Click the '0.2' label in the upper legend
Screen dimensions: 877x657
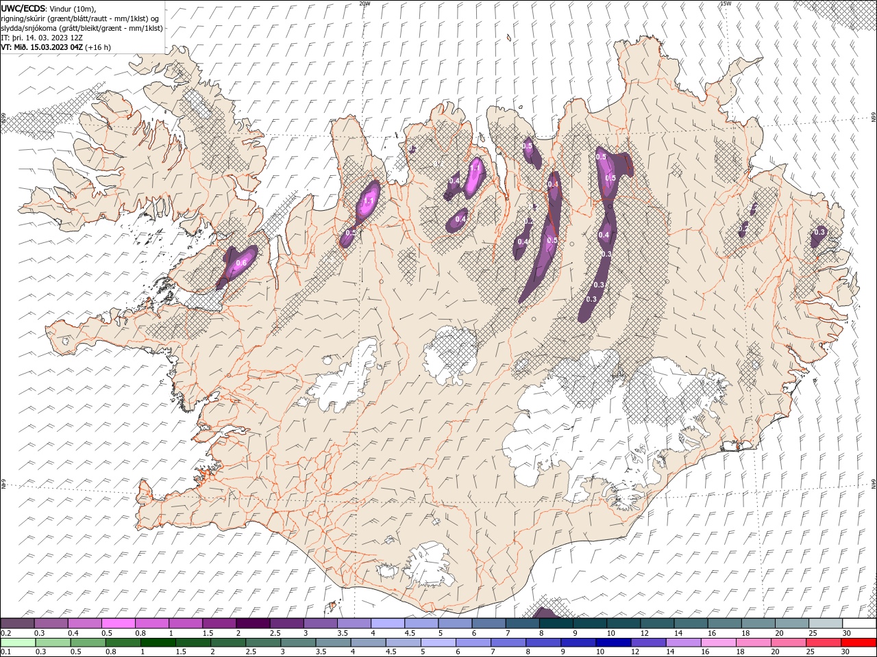click(5, 633)
